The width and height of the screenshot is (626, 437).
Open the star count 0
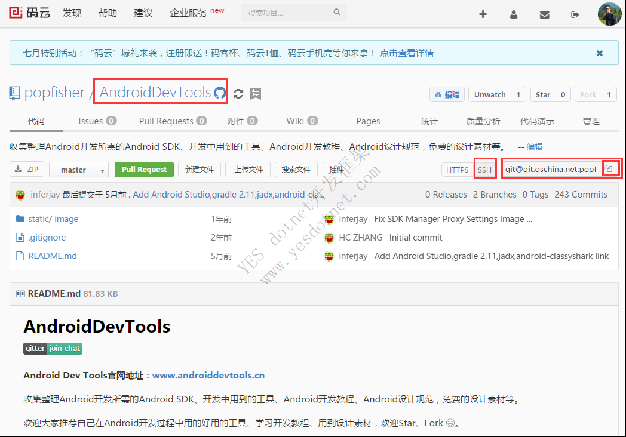563,94
